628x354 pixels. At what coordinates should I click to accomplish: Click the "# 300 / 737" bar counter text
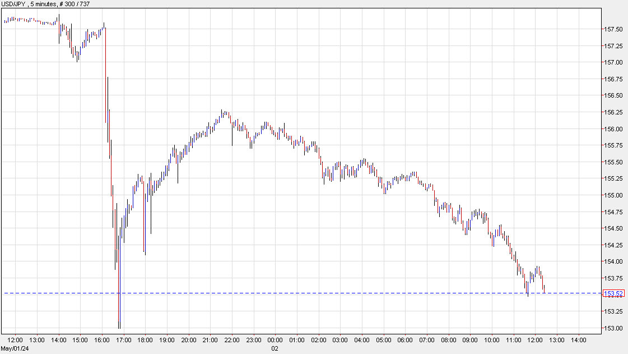[75, 3]
